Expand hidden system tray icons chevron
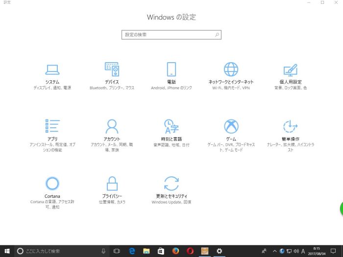This screenshot has height=257, width=343. (275, 251)
